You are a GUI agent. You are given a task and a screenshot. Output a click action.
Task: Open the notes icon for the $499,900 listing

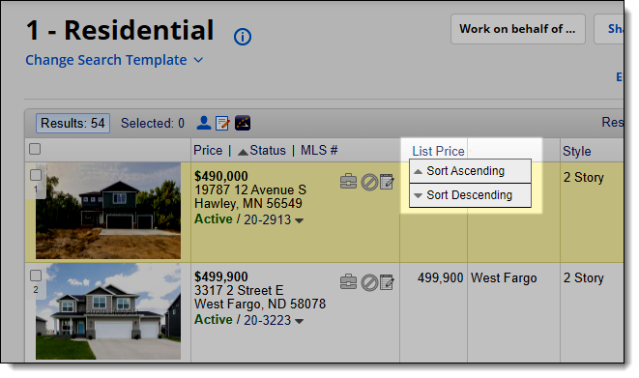tap(387, 282)
